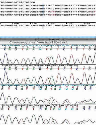Screen dimensions: 96x125
Task: Click the Chromatograms from lca-360-1ex1 title
Action: click(x=38, y=42)
